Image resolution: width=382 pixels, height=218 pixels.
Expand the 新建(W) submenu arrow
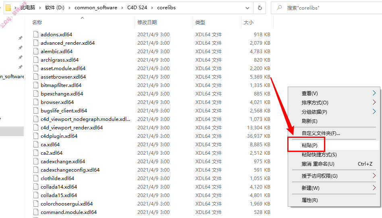tap(374, 188)
